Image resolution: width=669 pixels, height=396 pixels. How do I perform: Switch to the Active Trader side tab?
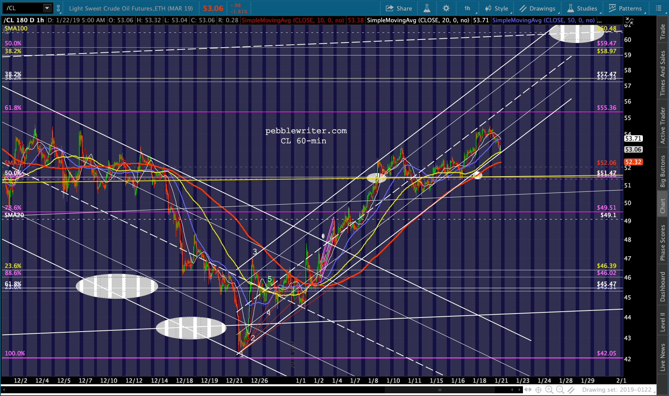pyautogui.click(x=663, y=125)
